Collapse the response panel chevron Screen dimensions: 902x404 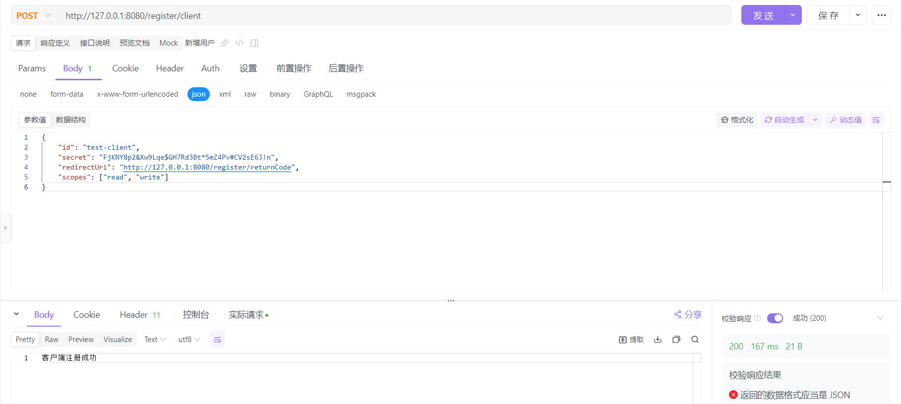point(16,314)
